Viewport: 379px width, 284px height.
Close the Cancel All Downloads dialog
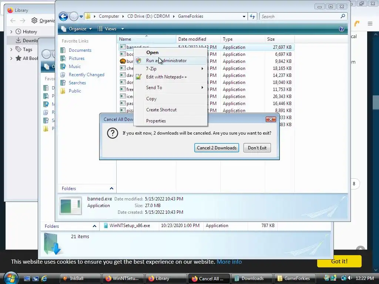pos(271,119)
